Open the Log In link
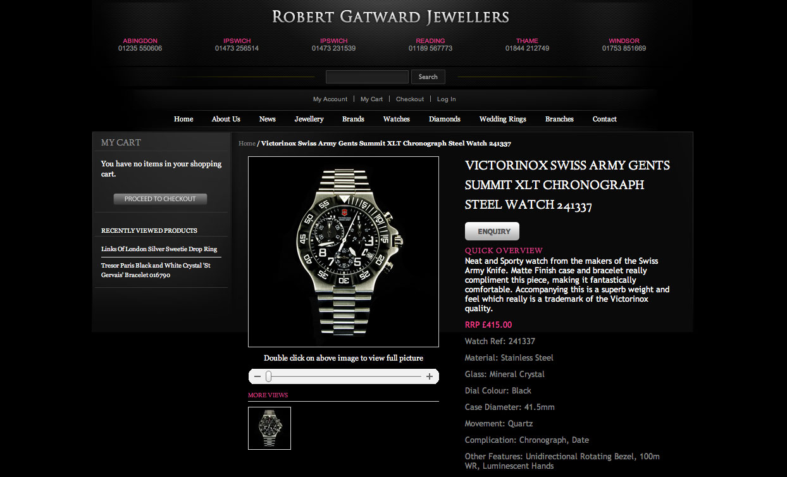Viewport: 787px width, 477px height. [x=447, y=99]
